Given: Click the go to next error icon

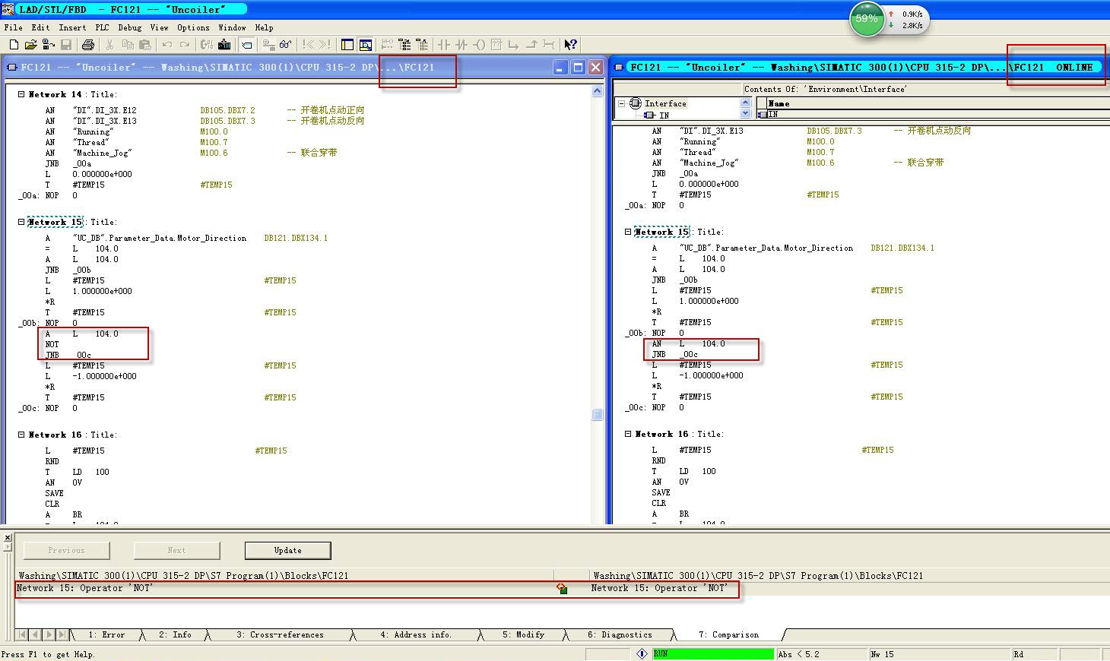Looking at the screenshot, I should 325,45.
